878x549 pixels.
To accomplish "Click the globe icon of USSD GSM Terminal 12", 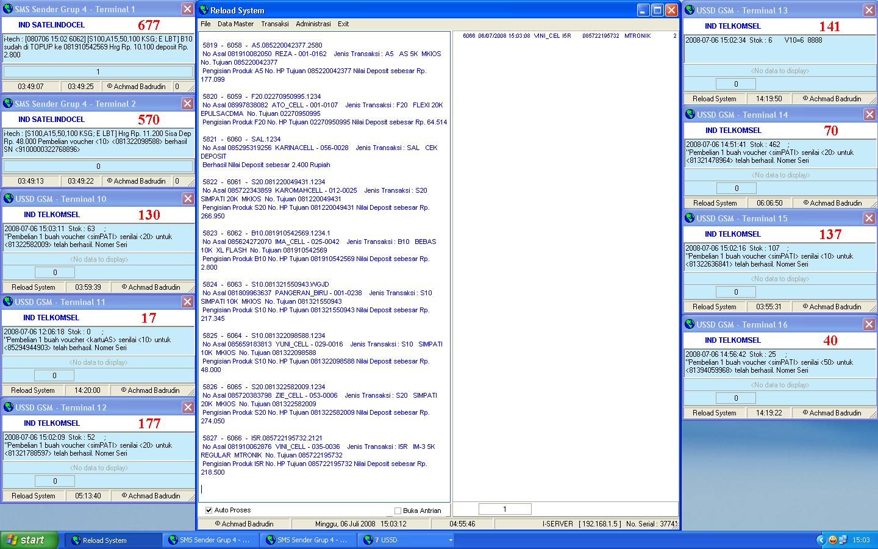I will pos(9,407).
